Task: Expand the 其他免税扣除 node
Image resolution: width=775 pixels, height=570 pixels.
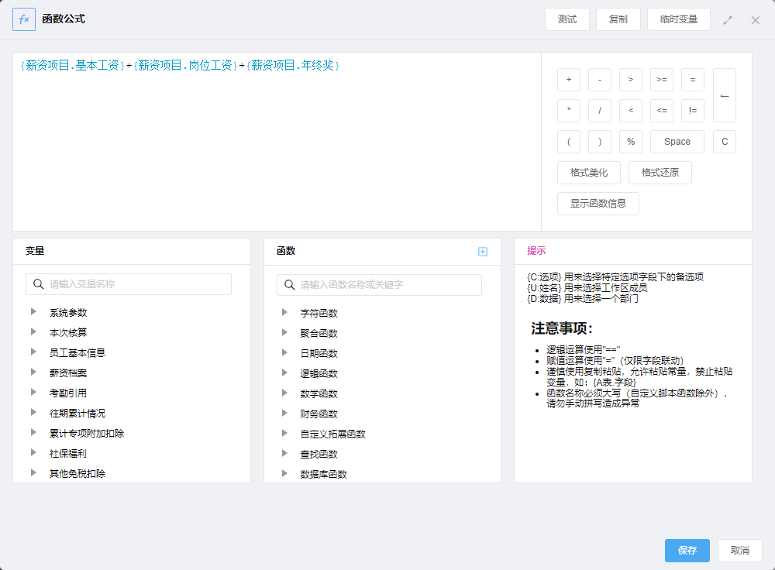Action: point(33,472)
